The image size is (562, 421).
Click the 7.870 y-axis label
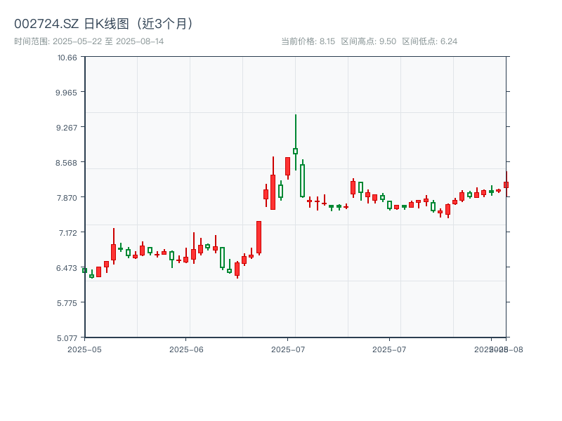tap(66, 197)
